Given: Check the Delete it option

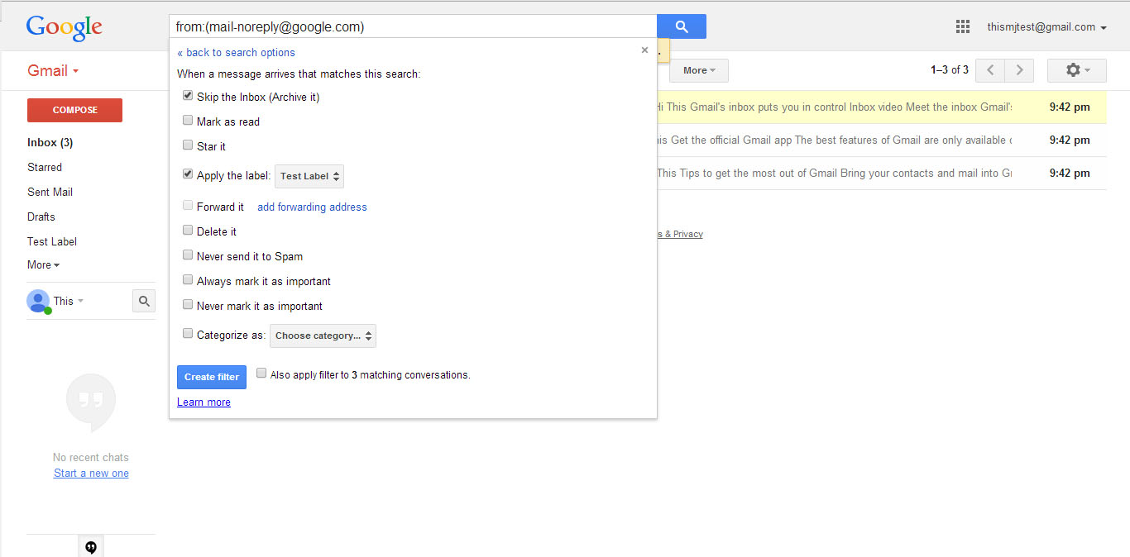Looking at the screenshot, I should click(188, 231).
